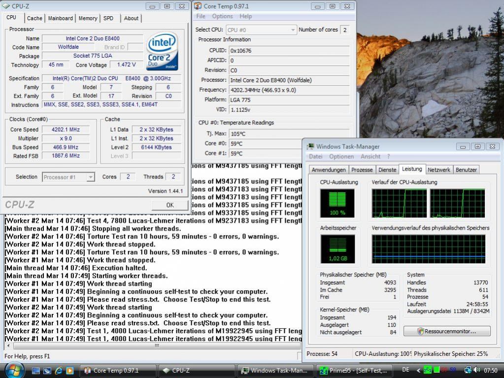504x378 pixels.
Task: Launch Windows Media Player from quick launch
Action: 70,371
